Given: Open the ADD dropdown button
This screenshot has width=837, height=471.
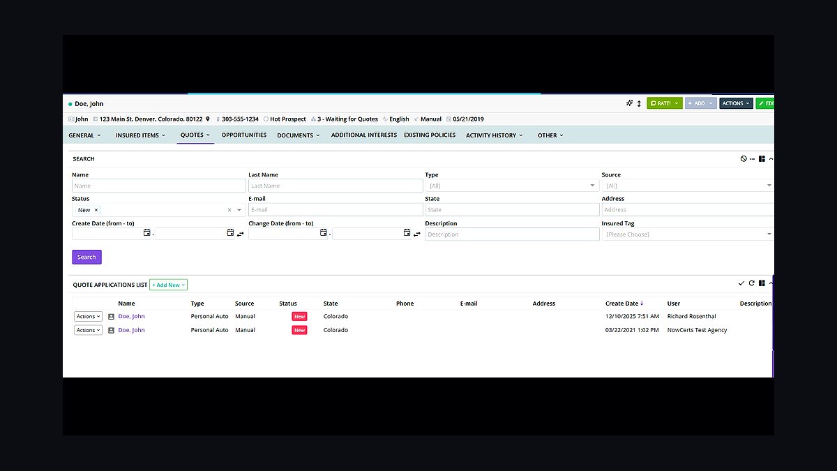Looking at the screenshot, I should pos(701,103).
